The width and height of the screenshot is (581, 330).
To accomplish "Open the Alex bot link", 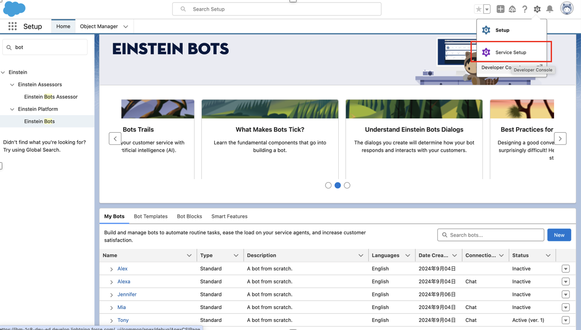I will point(122,269).
